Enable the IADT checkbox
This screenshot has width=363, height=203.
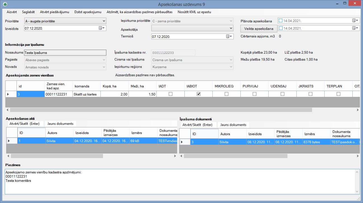170,94
